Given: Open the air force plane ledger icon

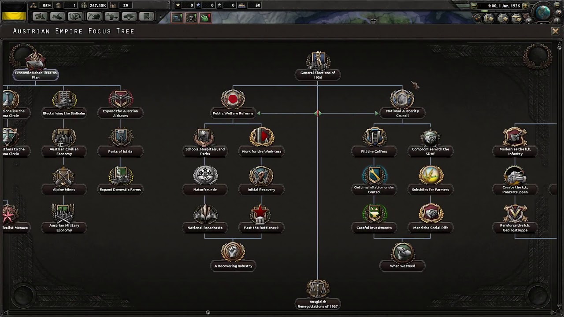Looking at the screenshot, I should tap(517, 18).
